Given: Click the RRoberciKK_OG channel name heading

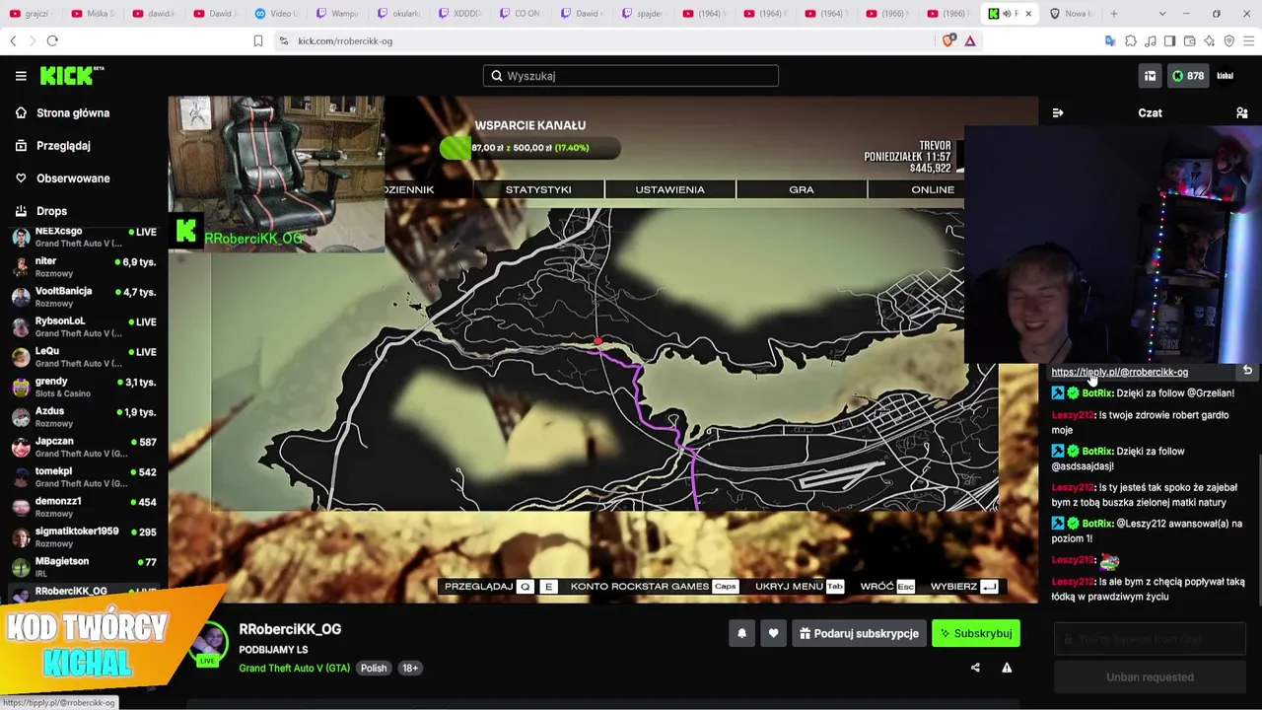Looking at the screenshot, I should 290,629.
